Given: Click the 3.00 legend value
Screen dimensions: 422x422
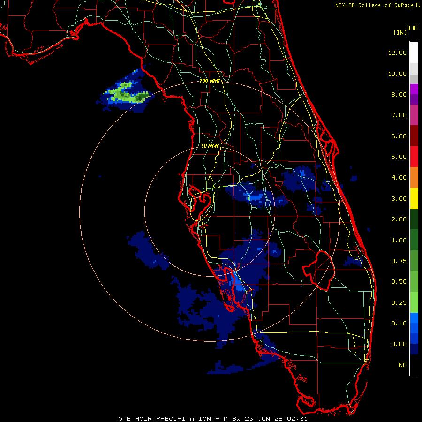Looking at the screenshot, I should click(399, 199).
